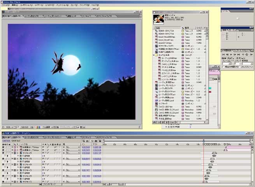Toggle visibility of layer 3 サブキャラ
255x187 pixels.
click(3, 153)
